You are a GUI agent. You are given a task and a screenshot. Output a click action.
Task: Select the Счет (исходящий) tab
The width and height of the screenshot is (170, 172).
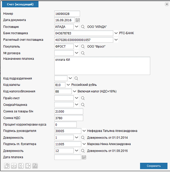coord(20,4)
